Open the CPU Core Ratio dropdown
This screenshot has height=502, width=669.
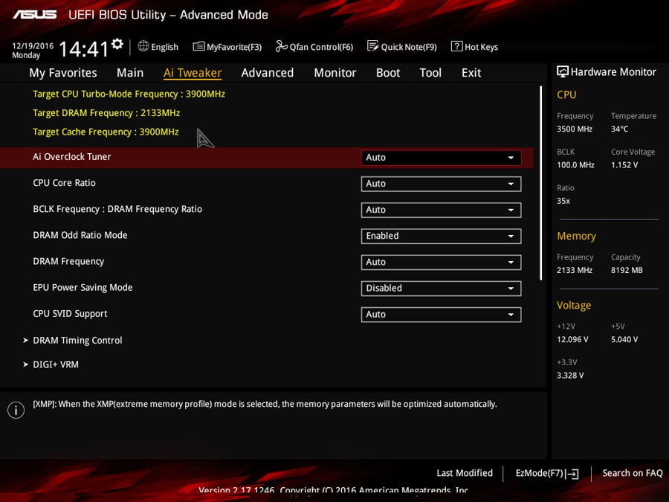click(441, 184)
